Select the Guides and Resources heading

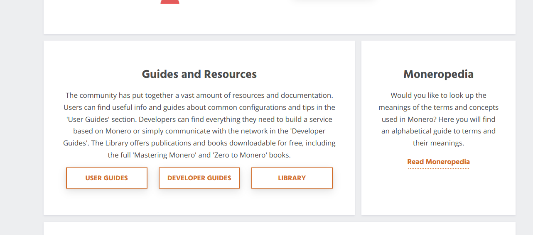tap(199, 74)
